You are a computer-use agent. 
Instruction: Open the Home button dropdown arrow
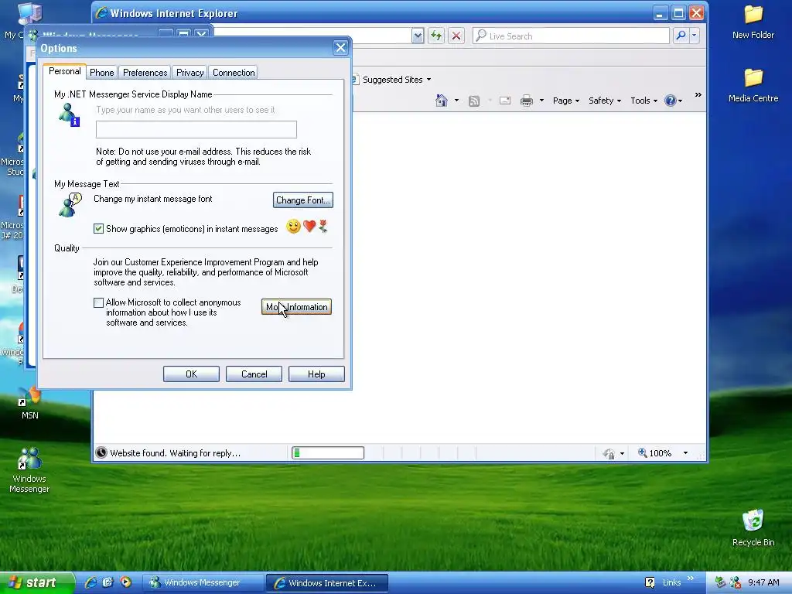[x=456, y=101]
